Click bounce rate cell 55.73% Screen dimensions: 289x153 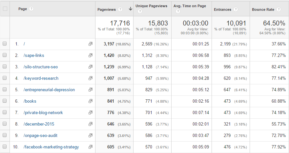[x=279, y=124]
